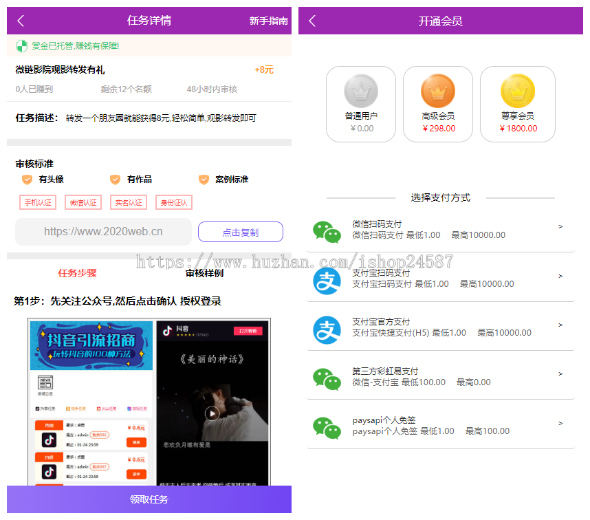Open the 新手指南 guide
Image resolution: width=590 pixels, height=520 pixels.
268,21
